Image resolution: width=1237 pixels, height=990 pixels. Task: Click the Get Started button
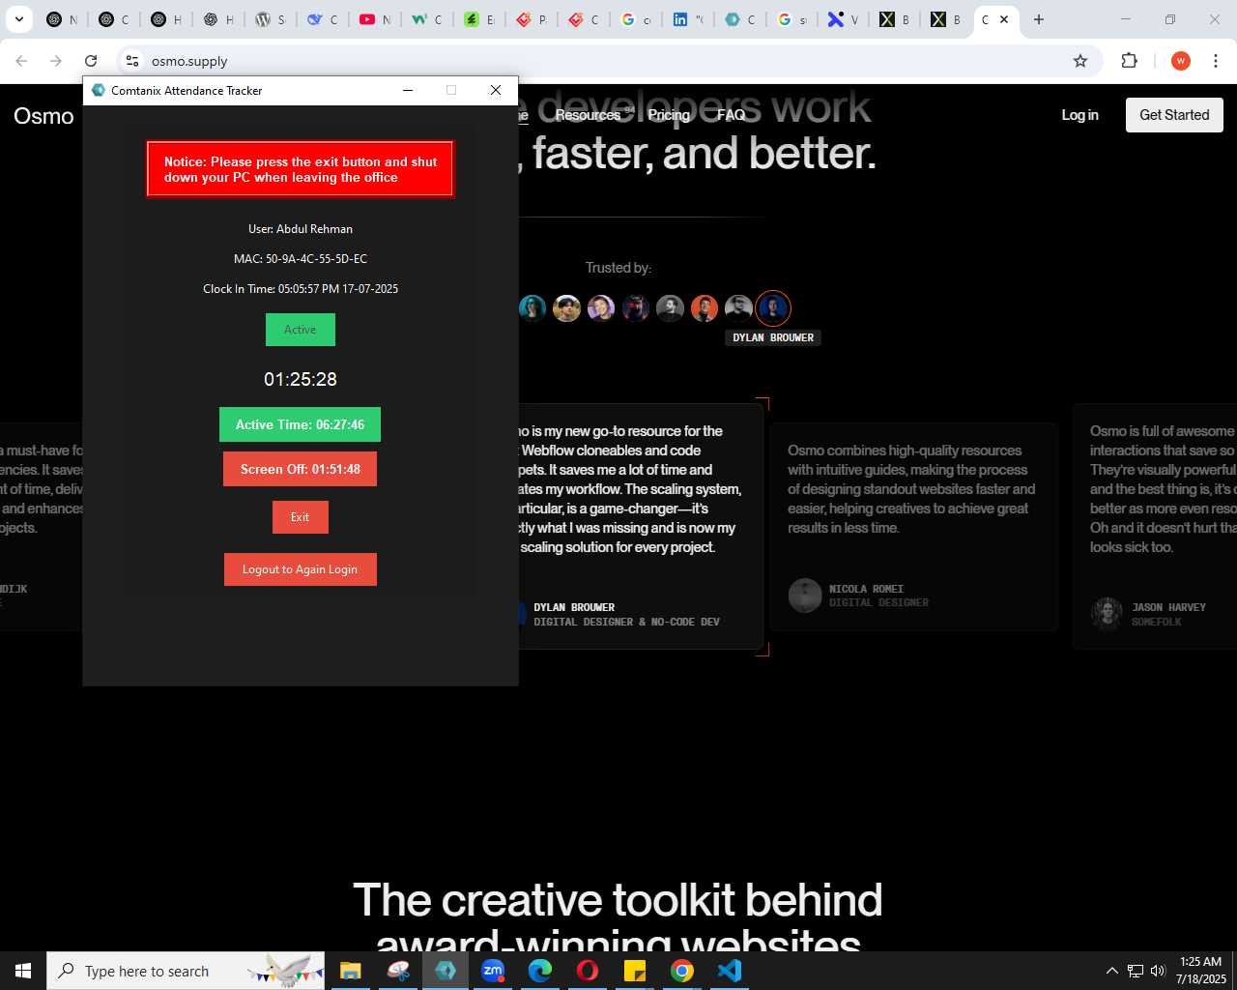pyautogui.click(x=1174, y=115)
